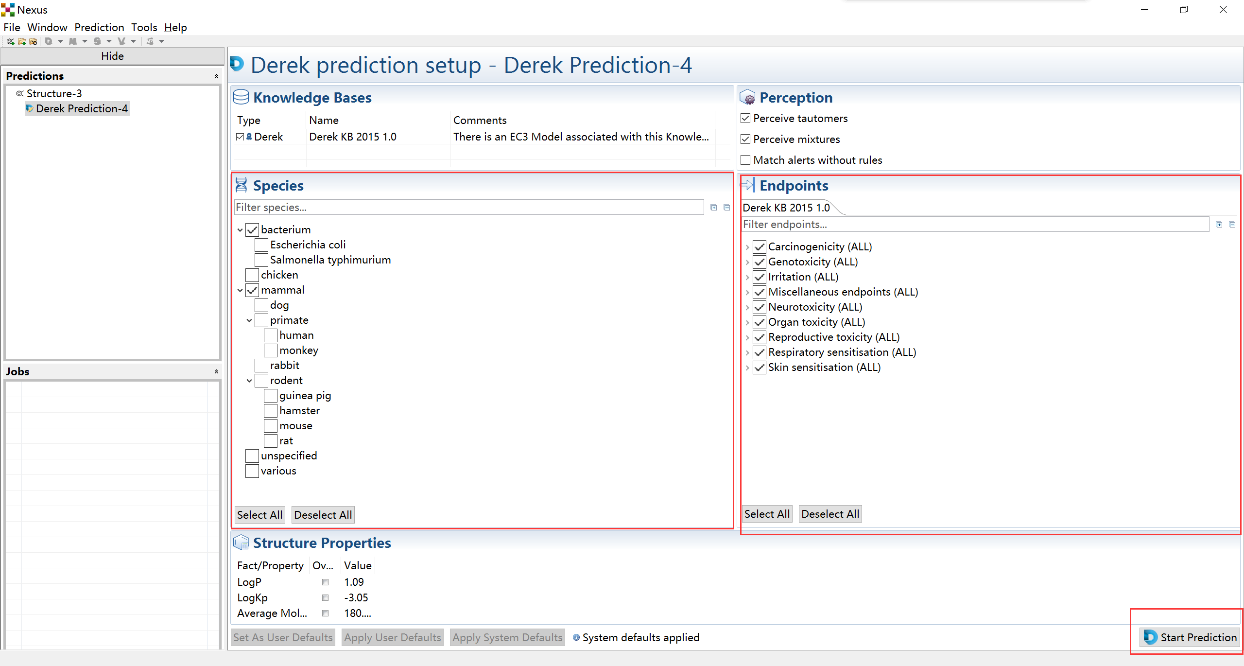The image size is (1244, 666).
Task: Check the Salmonella typhimurium checkbox
Action: [x=261, y=260]
